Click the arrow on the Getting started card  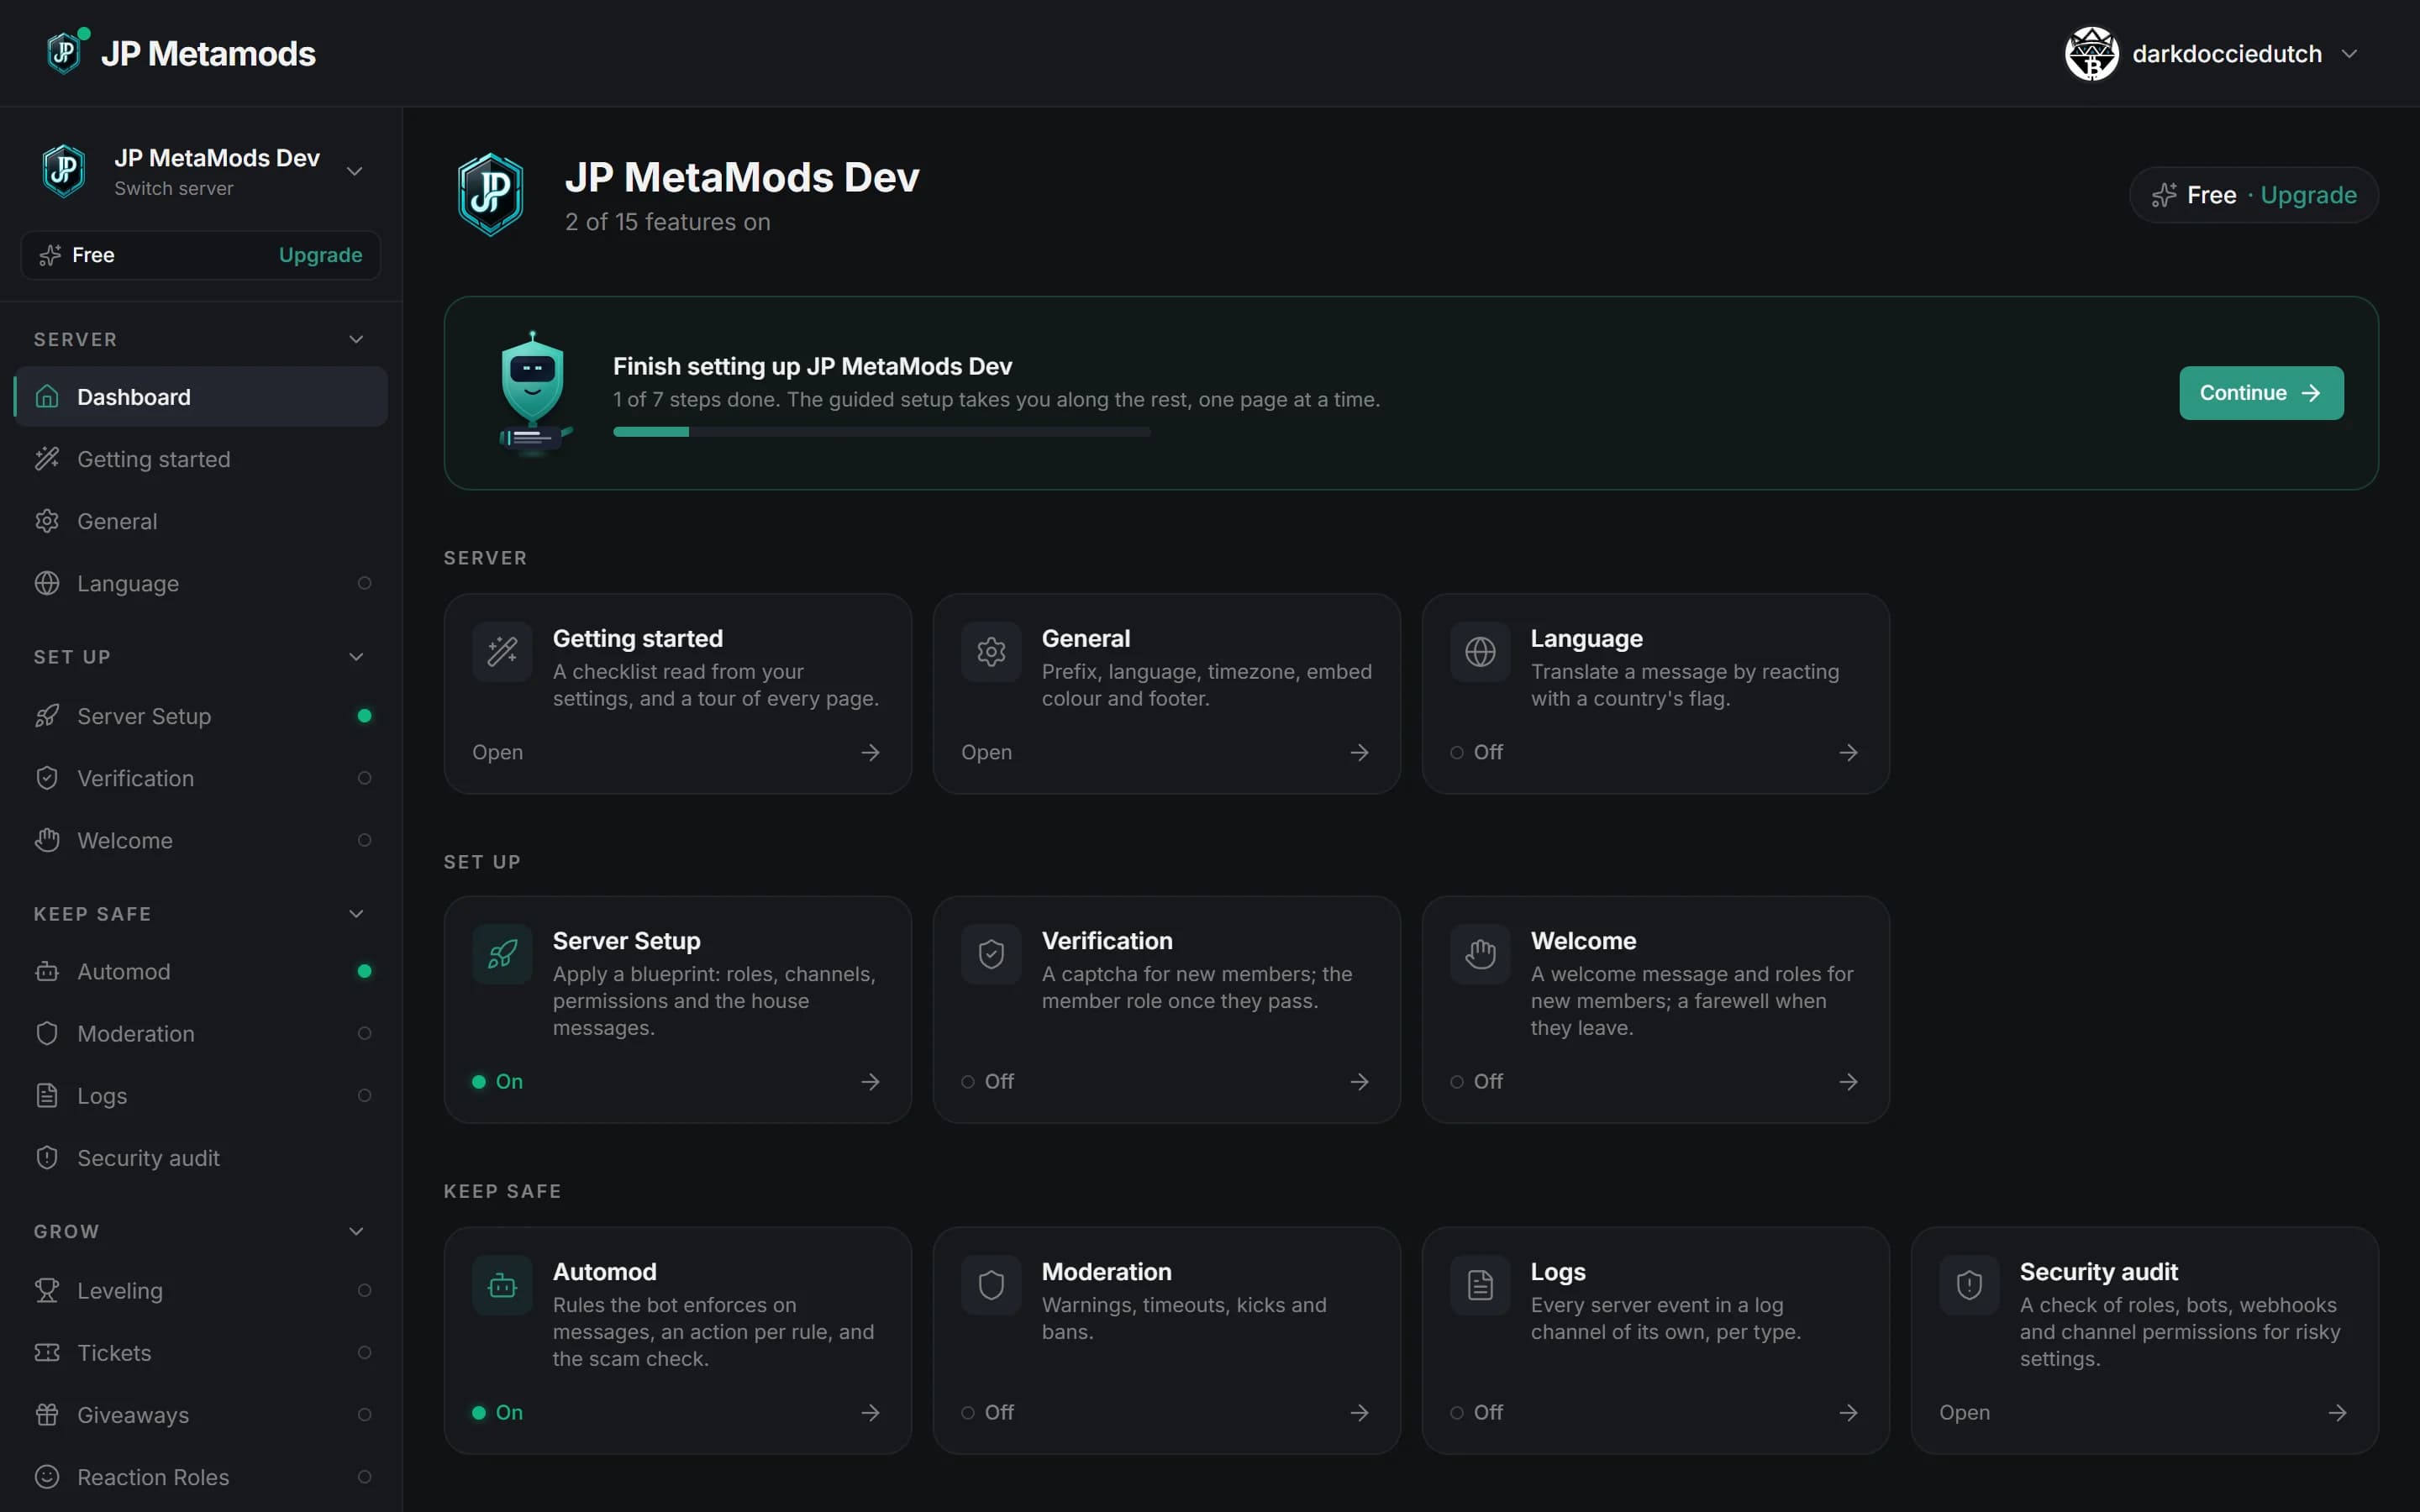click(x=870, y=752)
